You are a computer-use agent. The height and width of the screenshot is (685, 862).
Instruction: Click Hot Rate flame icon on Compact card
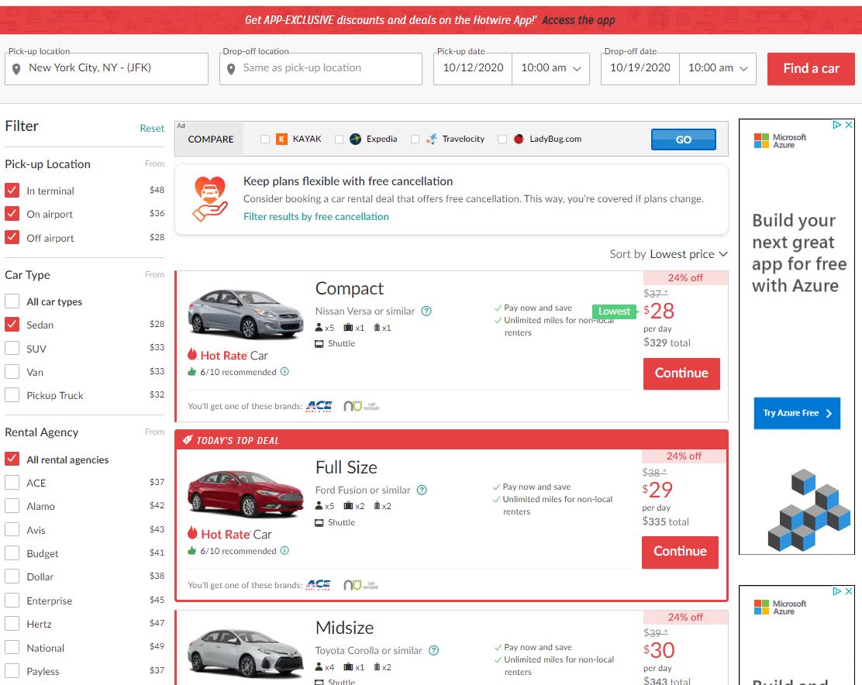pos(192,354)
